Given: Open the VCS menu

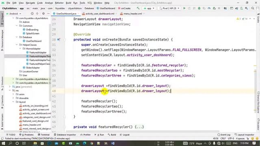Looking at the screenshot, I should click(89, 3).
